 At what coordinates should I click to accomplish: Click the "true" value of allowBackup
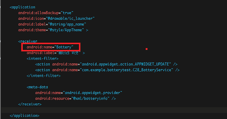[x=67, y=13]
